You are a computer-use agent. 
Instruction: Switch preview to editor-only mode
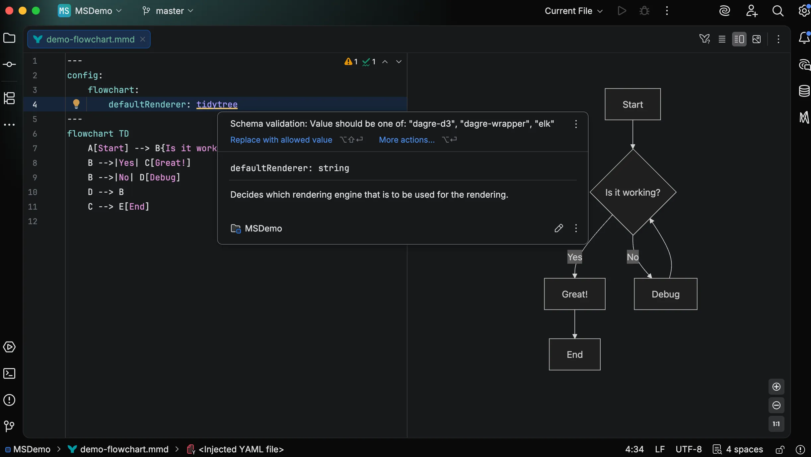[x=723, y=39]
